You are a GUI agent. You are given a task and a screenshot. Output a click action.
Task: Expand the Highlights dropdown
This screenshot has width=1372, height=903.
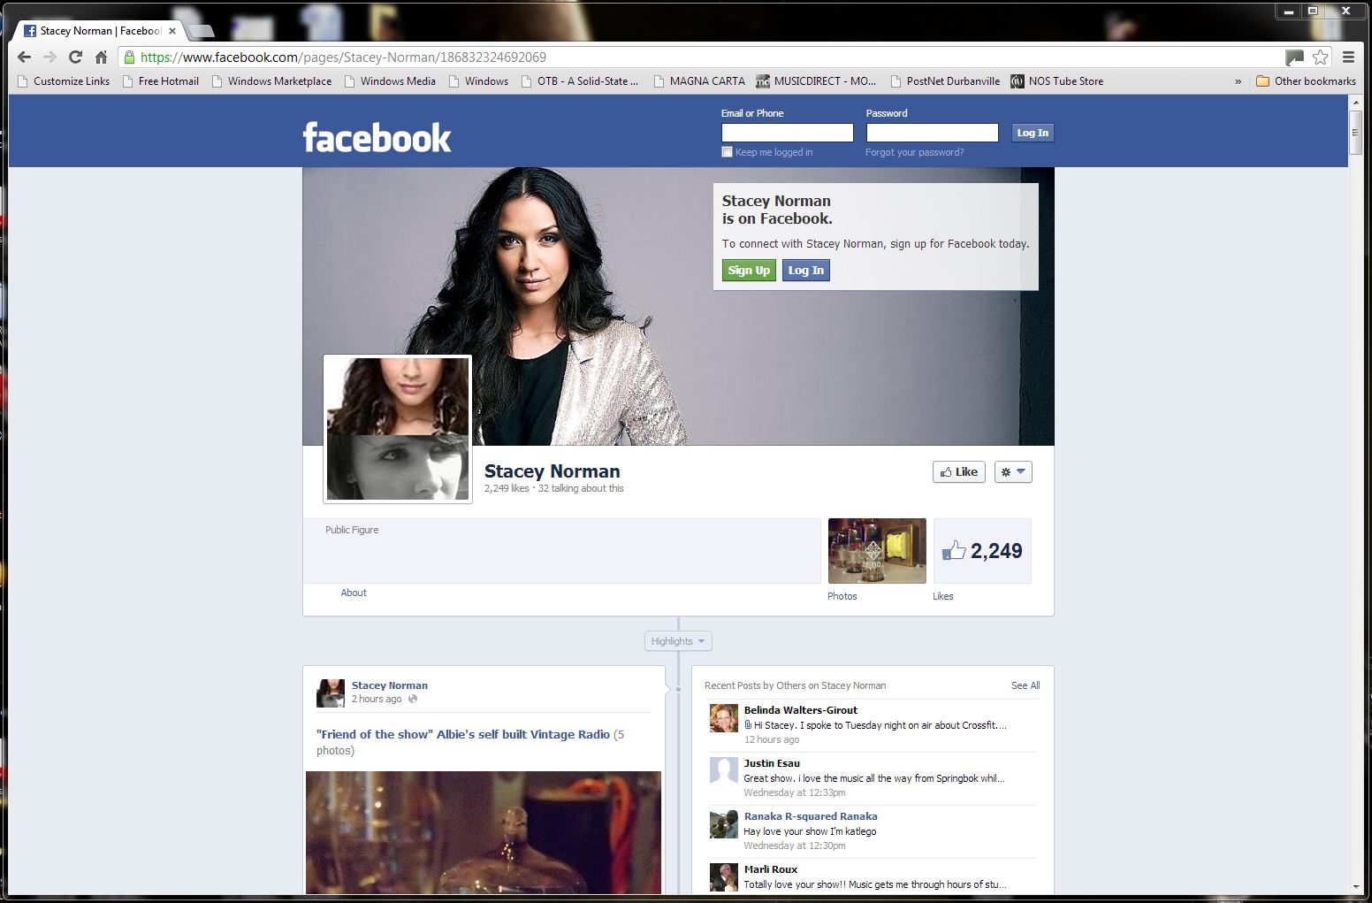tap(678, 641)
